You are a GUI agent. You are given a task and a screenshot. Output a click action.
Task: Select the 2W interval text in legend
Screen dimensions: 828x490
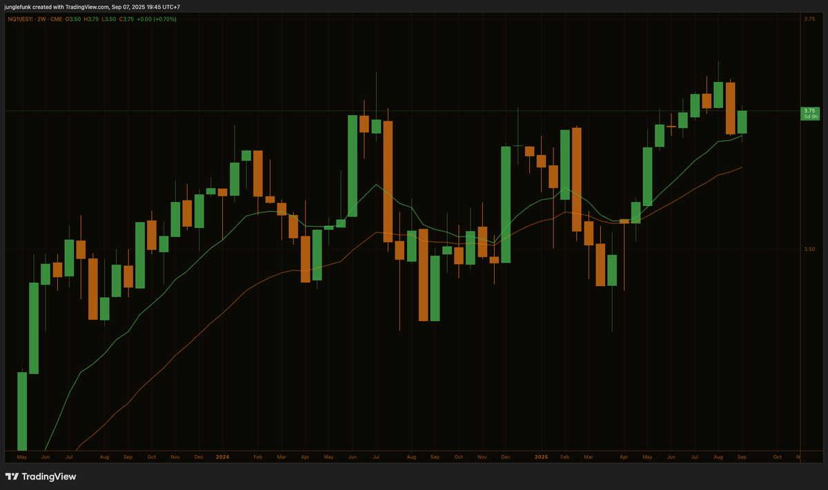click(x=41, y=19)
